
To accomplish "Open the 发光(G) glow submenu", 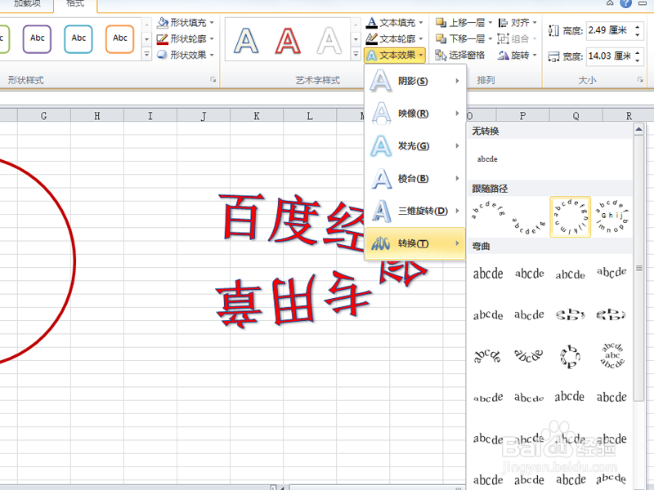I will pyautogui.click(x=415, y=146).
